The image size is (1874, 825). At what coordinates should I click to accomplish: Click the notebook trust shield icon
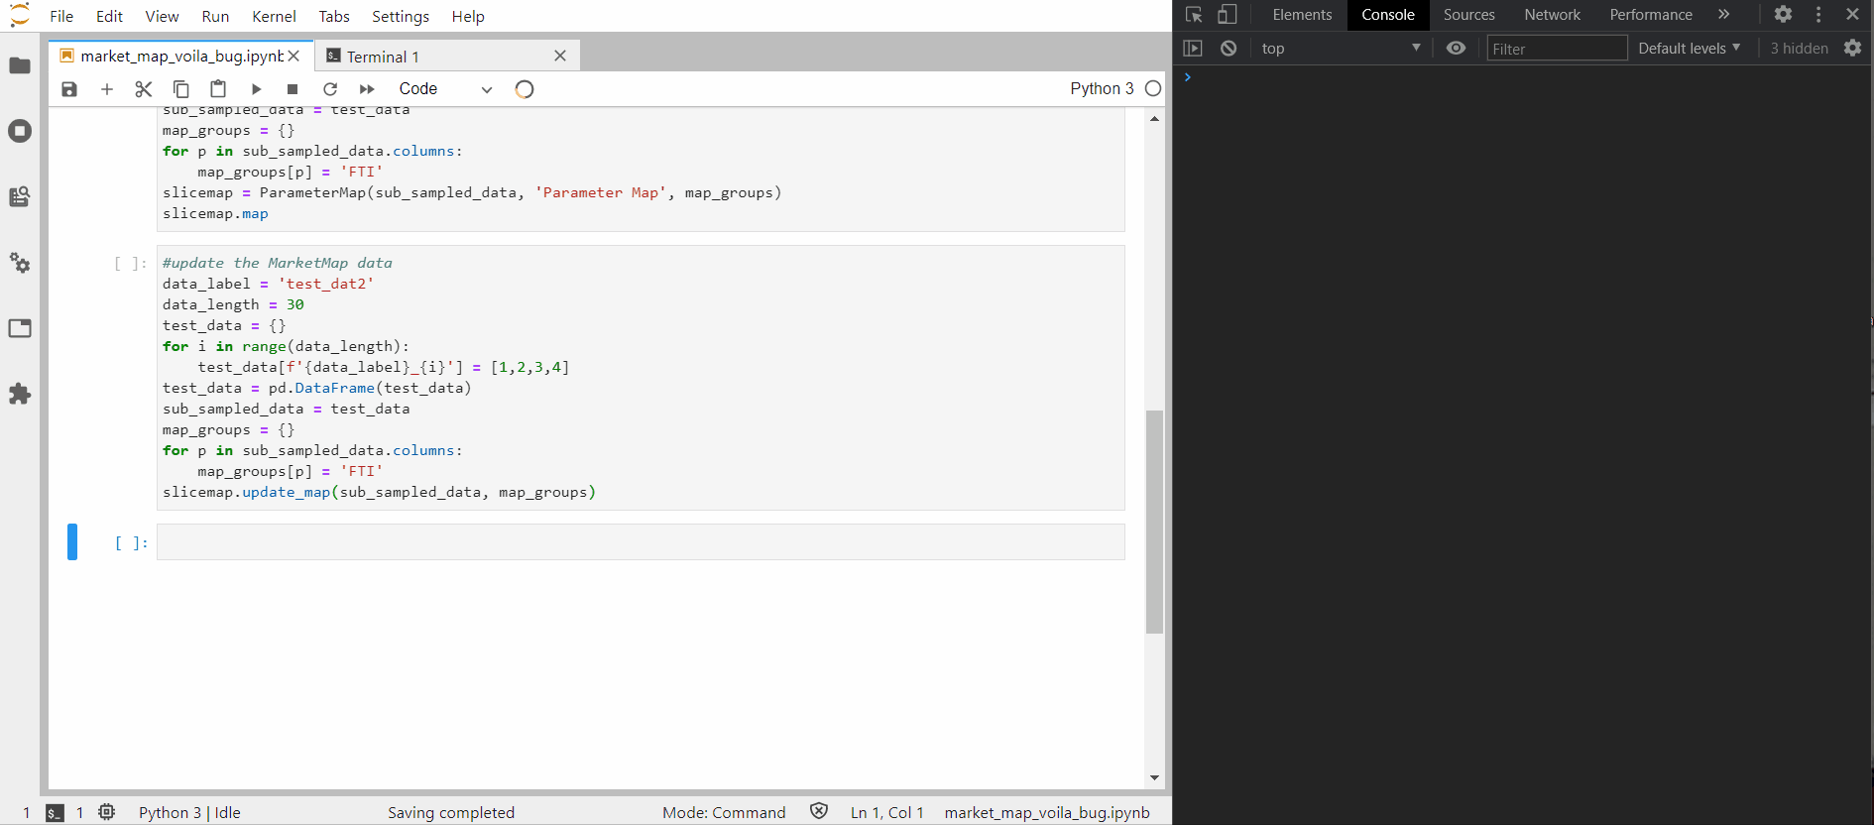pyautogui.click(x=819, y=811)
